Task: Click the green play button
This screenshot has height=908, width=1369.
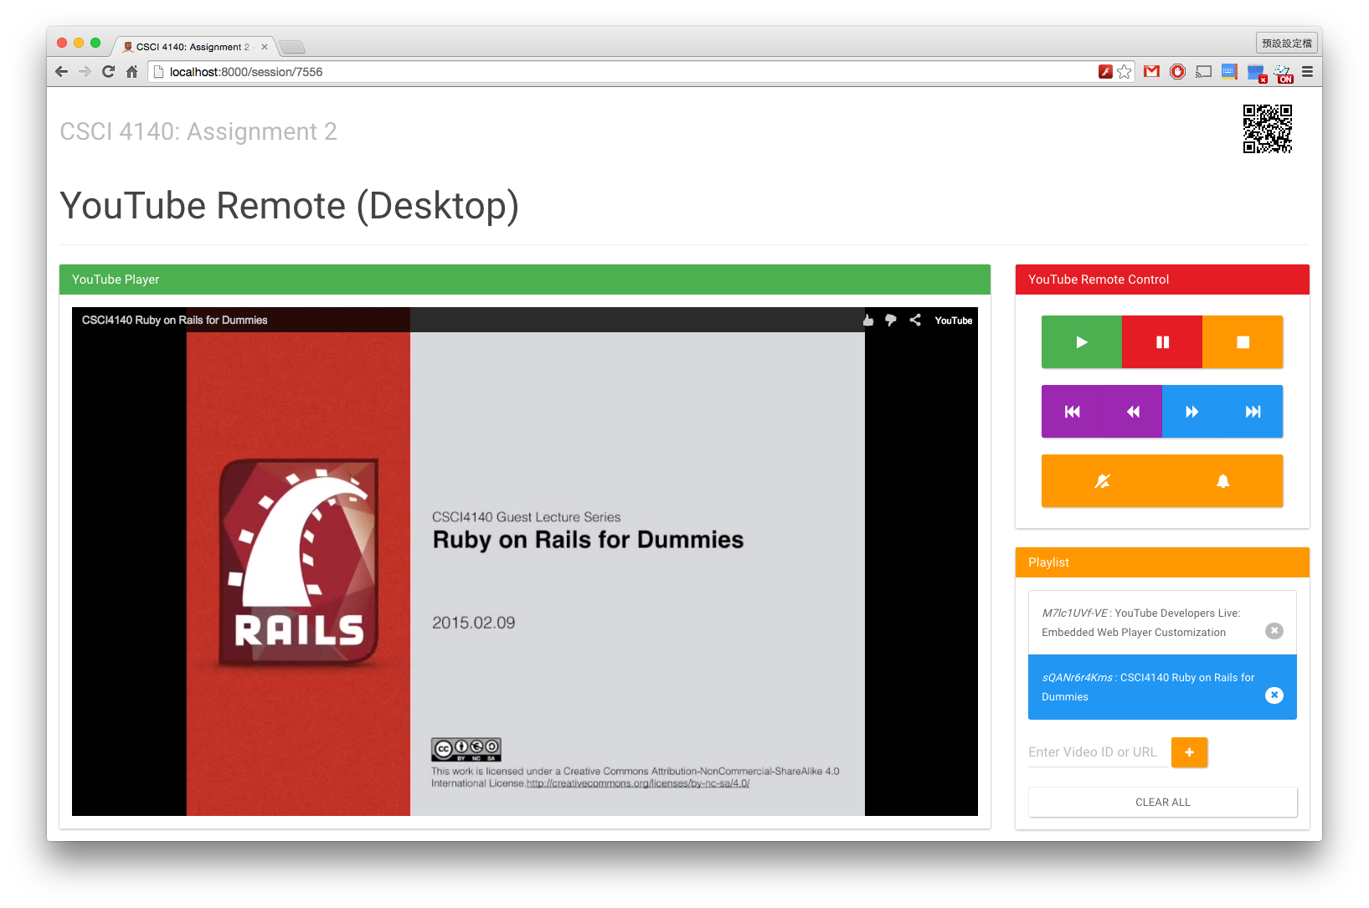Action: (x=1081, y=342)
